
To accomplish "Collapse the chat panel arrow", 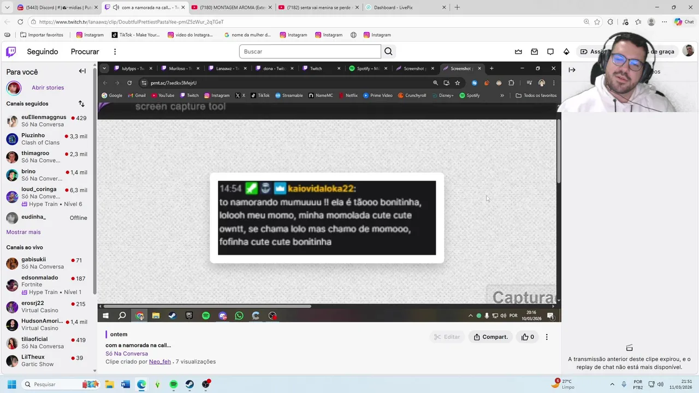I will (572, 70).
